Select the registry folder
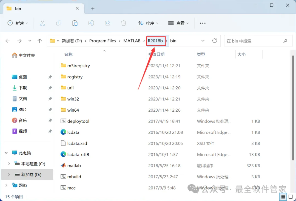The height and width of the screenshot is (201, 296). coord(72,77)
